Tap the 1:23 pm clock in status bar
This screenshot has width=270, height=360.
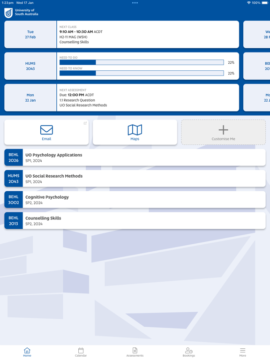pyautogui.click(x=7, y=3)
